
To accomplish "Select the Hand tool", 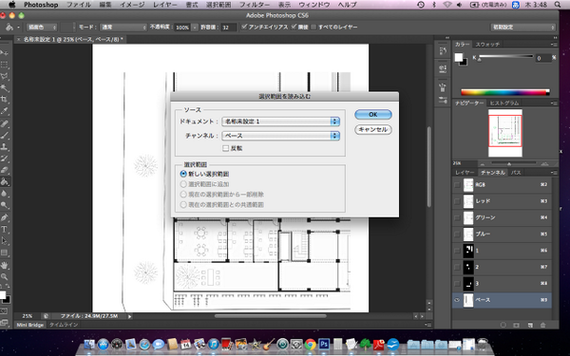I will [x=5, y=265].
